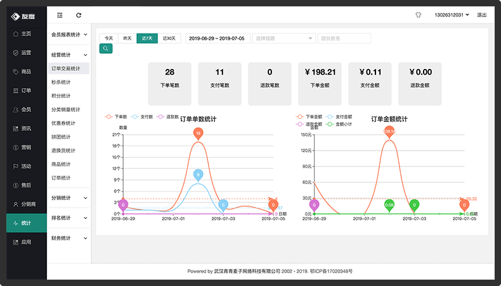Expand 排名统计 menu group
Image resolution: width=501 pixels, height=286 pixels.
[x=68, y=218]
